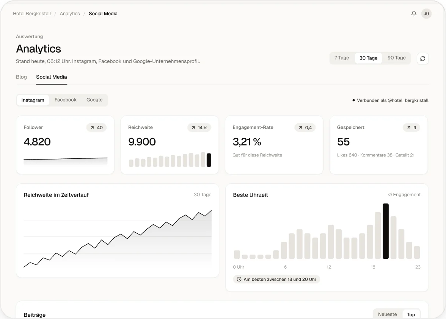Click the Engagement-Rate trend badge 0,4
446x319 pixels.
tap(305, 128)
